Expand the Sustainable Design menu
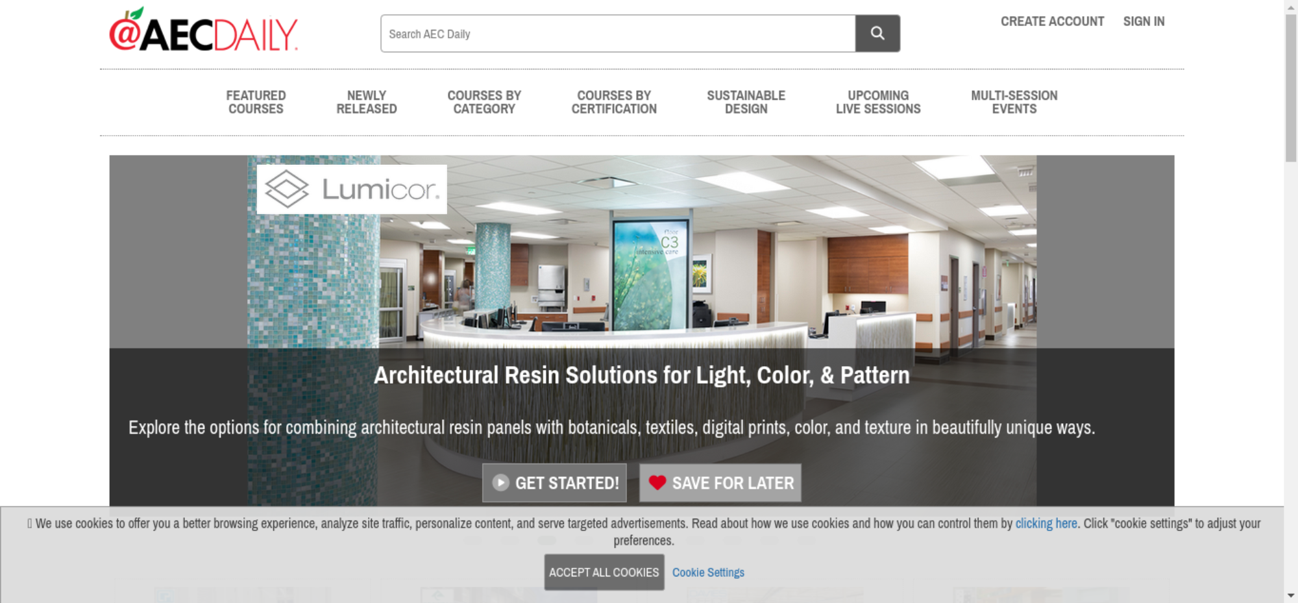The image size is (1298, 603). click(x=746, y=102)
